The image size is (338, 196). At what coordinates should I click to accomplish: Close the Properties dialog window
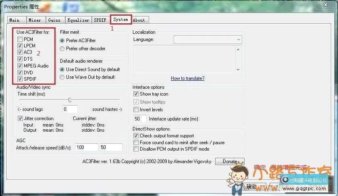[330, 5]
